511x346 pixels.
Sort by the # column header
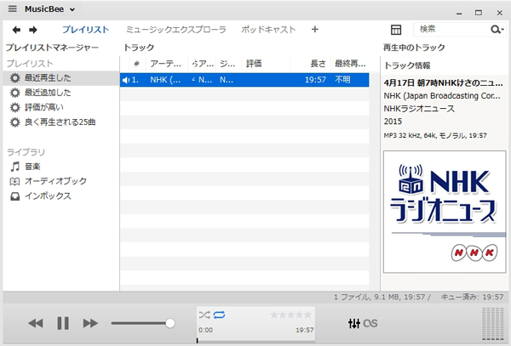tap(137, 64)
